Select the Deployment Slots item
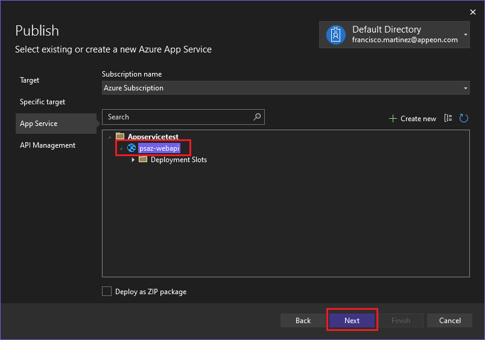 pyautogui.click(x=179, y=160)
